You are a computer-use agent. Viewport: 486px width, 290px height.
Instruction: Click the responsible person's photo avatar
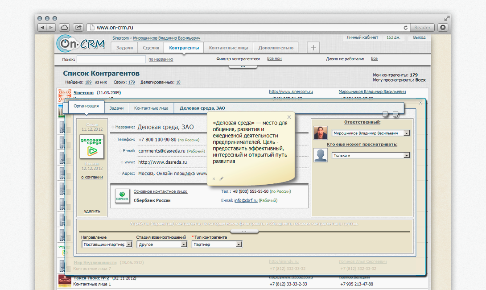321,133
